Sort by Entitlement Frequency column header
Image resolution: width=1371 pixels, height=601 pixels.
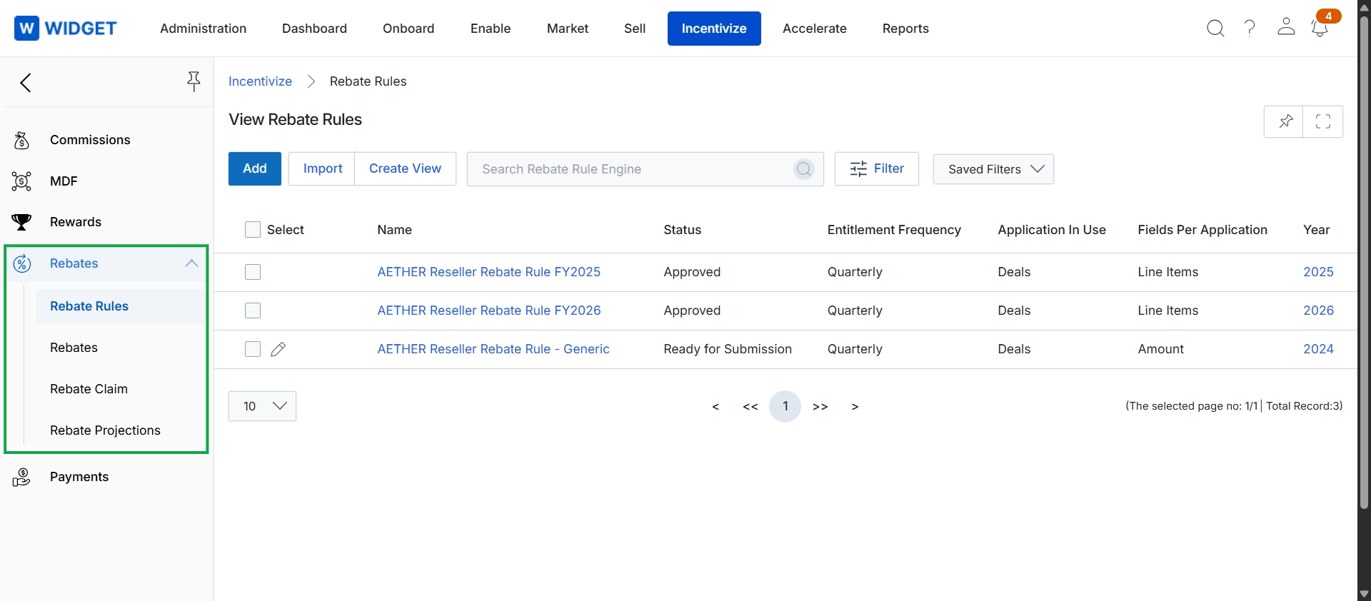[x=894, y=230]
